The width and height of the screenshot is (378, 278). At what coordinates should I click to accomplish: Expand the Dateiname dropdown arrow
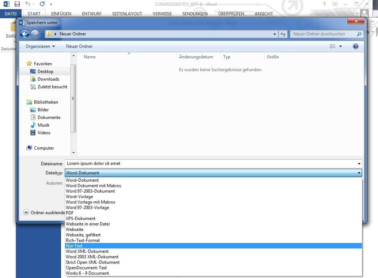point(359,164)
